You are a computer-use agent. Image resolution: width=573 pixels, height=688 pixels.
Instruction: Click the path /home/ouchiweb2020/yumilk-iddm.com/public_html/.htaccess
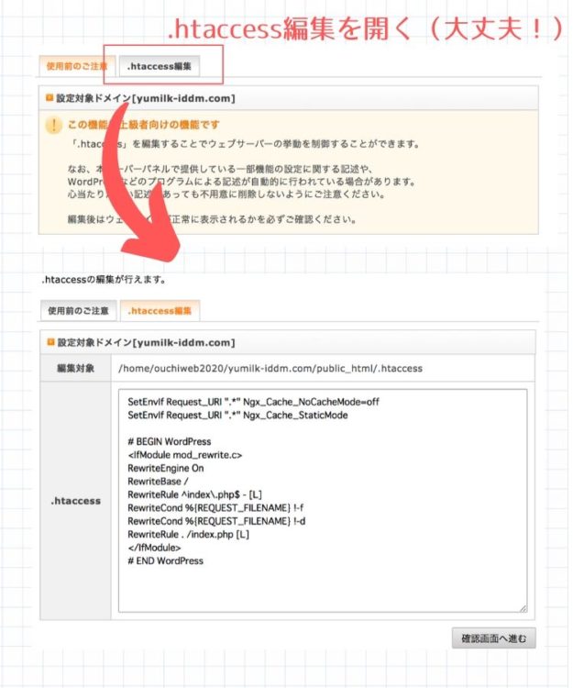270,369
